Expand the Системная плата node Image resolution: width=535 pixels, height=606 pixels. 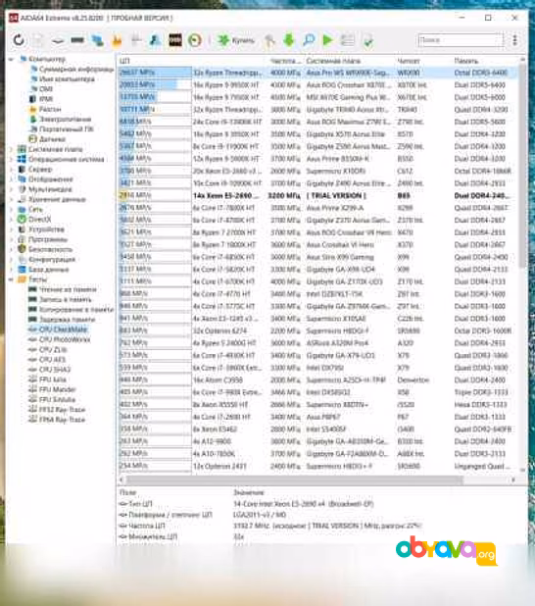11,149
